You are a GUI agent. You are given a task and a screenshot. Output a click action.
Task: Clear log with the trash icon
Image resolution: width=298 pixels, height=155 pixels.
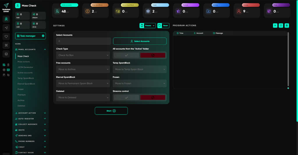[x=287, y=26]
